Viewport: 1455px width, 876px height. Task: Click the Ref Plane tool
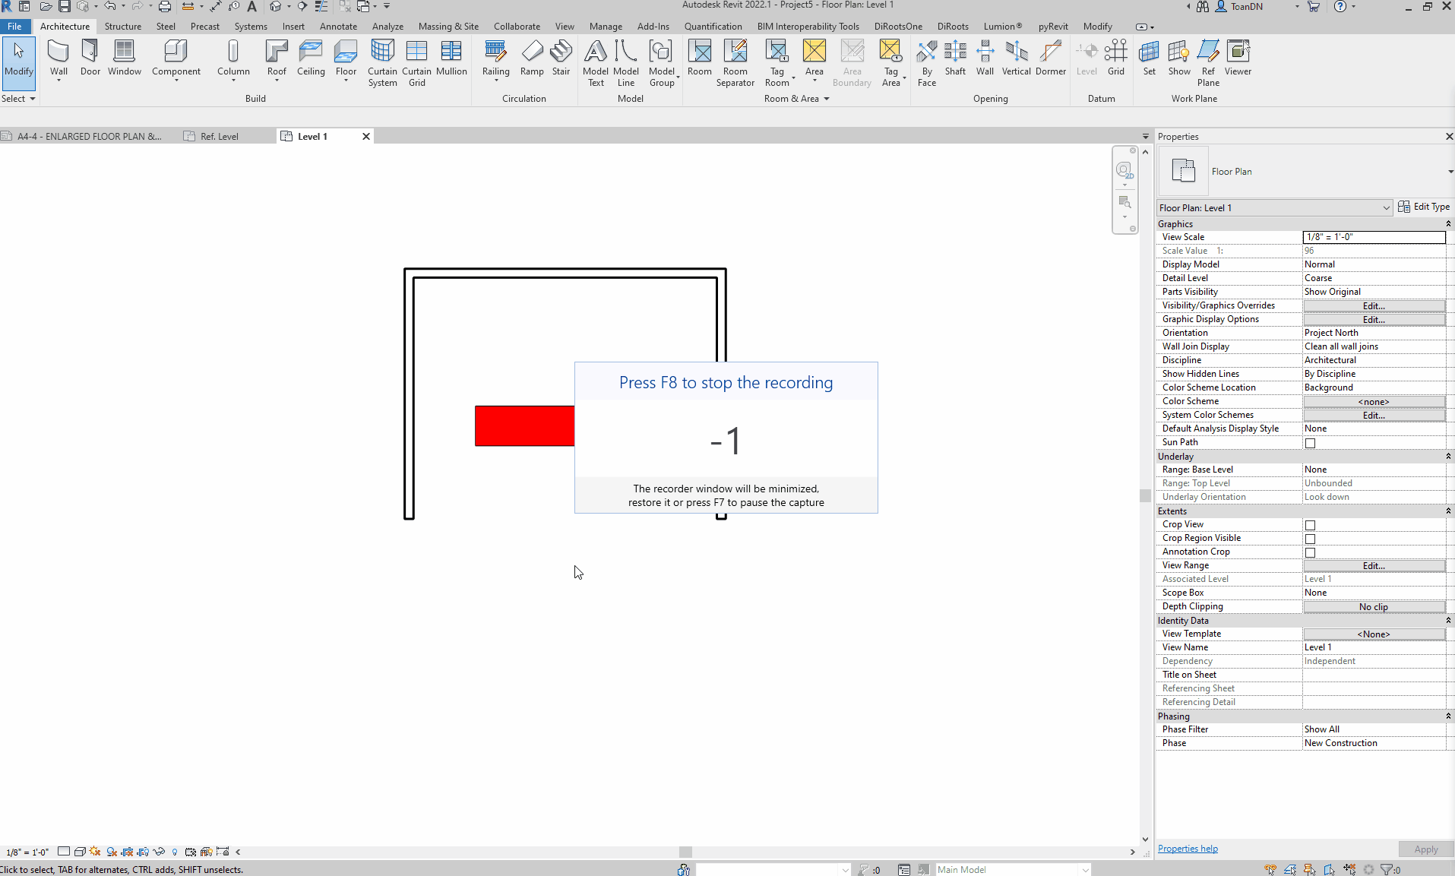tap(1208, 59)
